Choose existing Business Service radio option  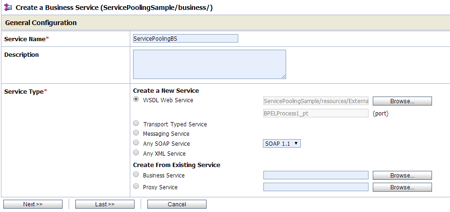click(x=136, y=175)
